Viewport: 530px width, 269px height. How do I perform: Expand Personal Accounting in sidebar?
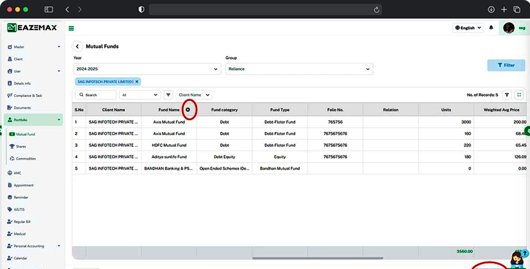tap(34, 246)
